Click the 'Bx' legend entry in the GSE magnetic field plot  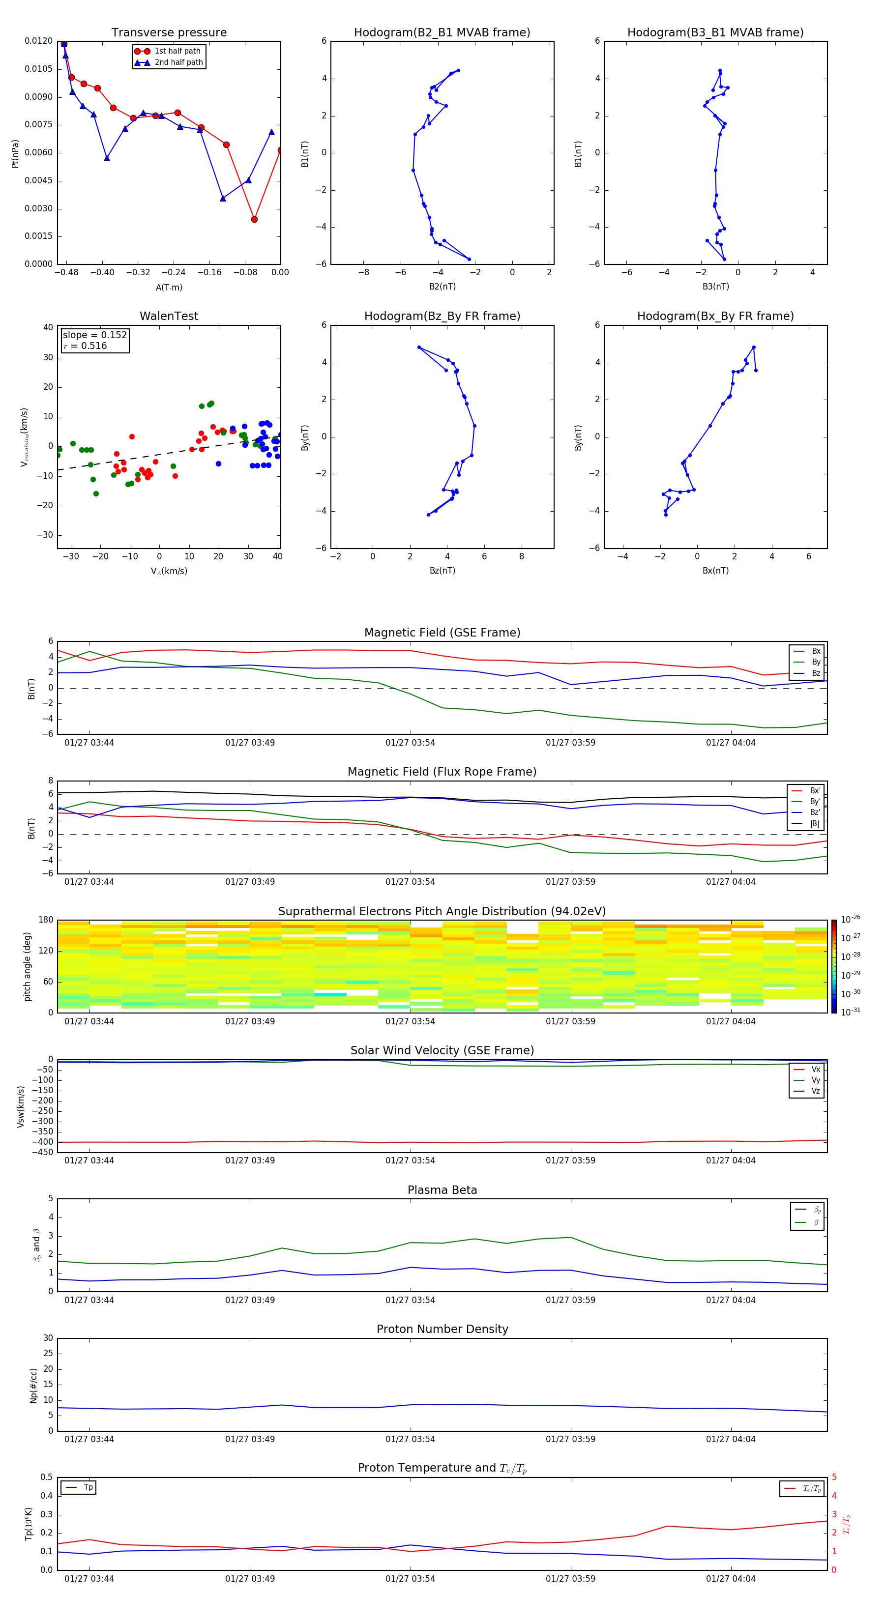(x=807, y=651)
